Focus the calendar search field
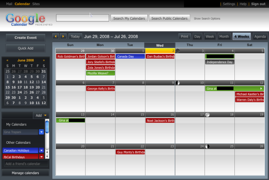Viewport: 269px width, 180px height. tap(82, 18)
